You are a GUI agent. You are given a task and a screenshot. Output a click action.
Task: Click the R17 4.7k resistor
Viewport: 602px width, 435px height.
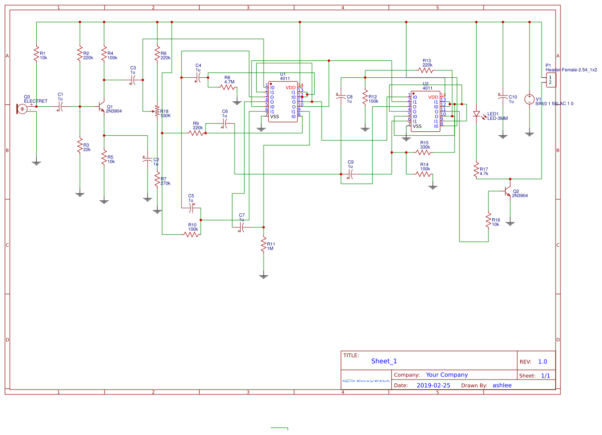pos(476,170)
